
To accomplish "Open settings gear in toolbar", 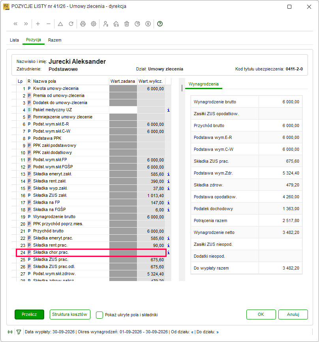I will (94, 24).
